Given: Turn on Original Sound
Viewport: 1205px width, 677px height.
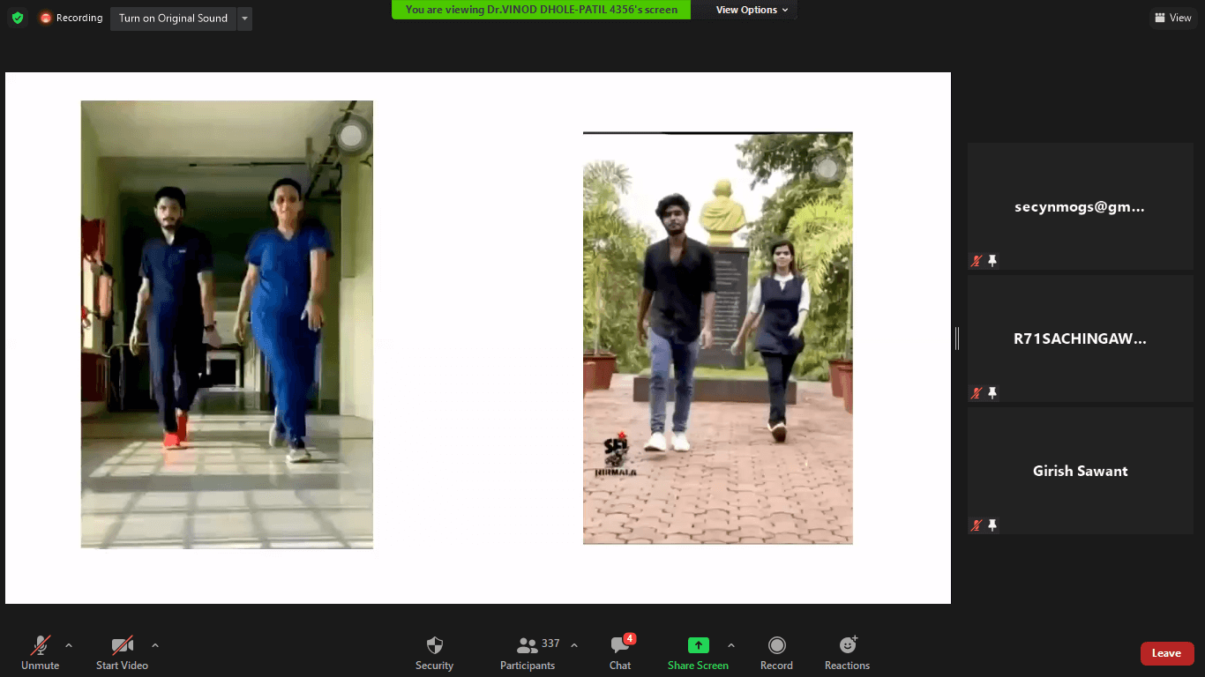Looking at the screenshot, I should tap(173, 19).
